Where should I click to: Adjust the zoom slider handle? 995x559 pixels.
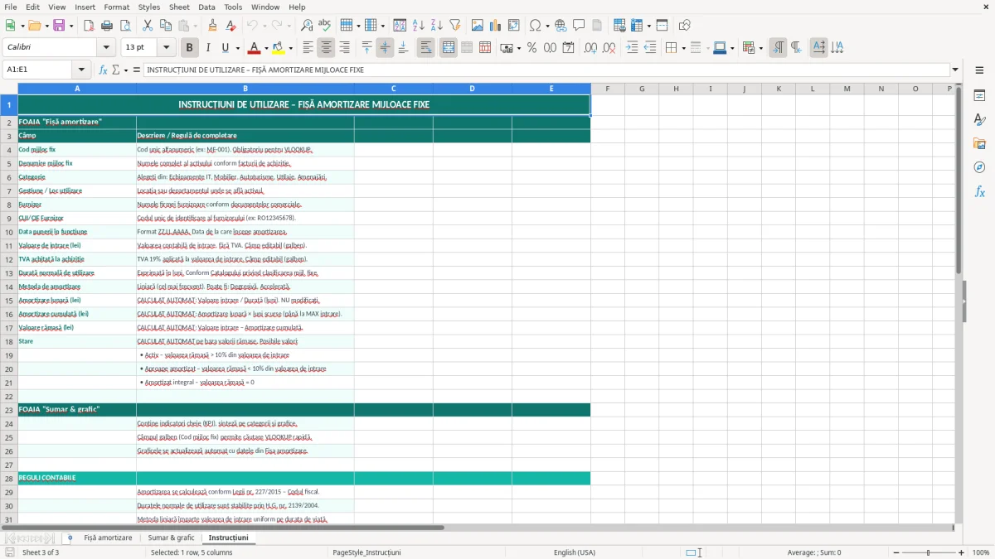click(928, 552)
